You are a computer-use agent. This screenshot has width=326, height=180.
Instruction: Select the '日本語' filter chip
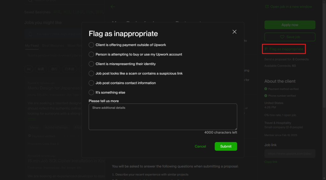pyautogui.click(x=69, y=69)
